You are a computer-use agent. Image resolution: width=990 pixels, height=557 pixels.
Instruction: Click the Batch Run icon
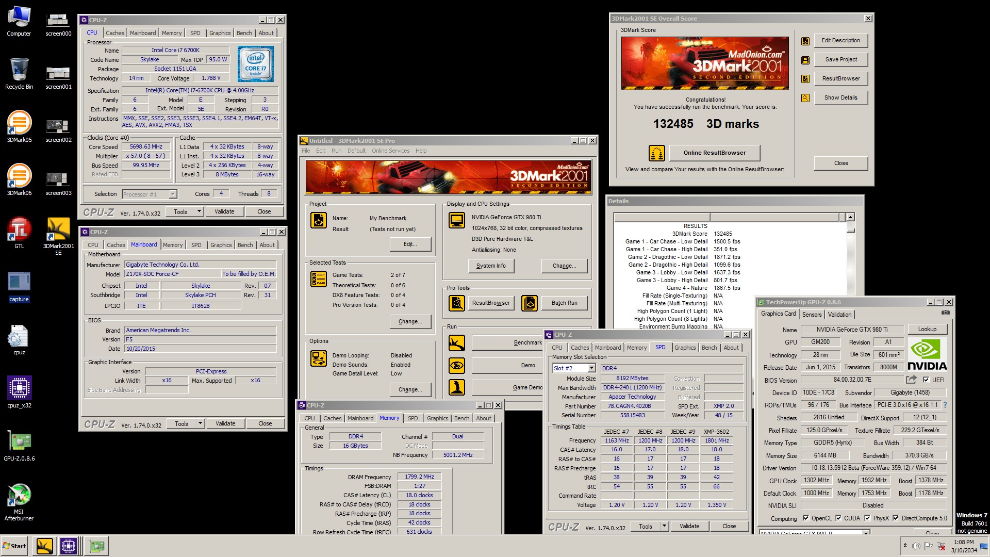[x=529, y=303]
